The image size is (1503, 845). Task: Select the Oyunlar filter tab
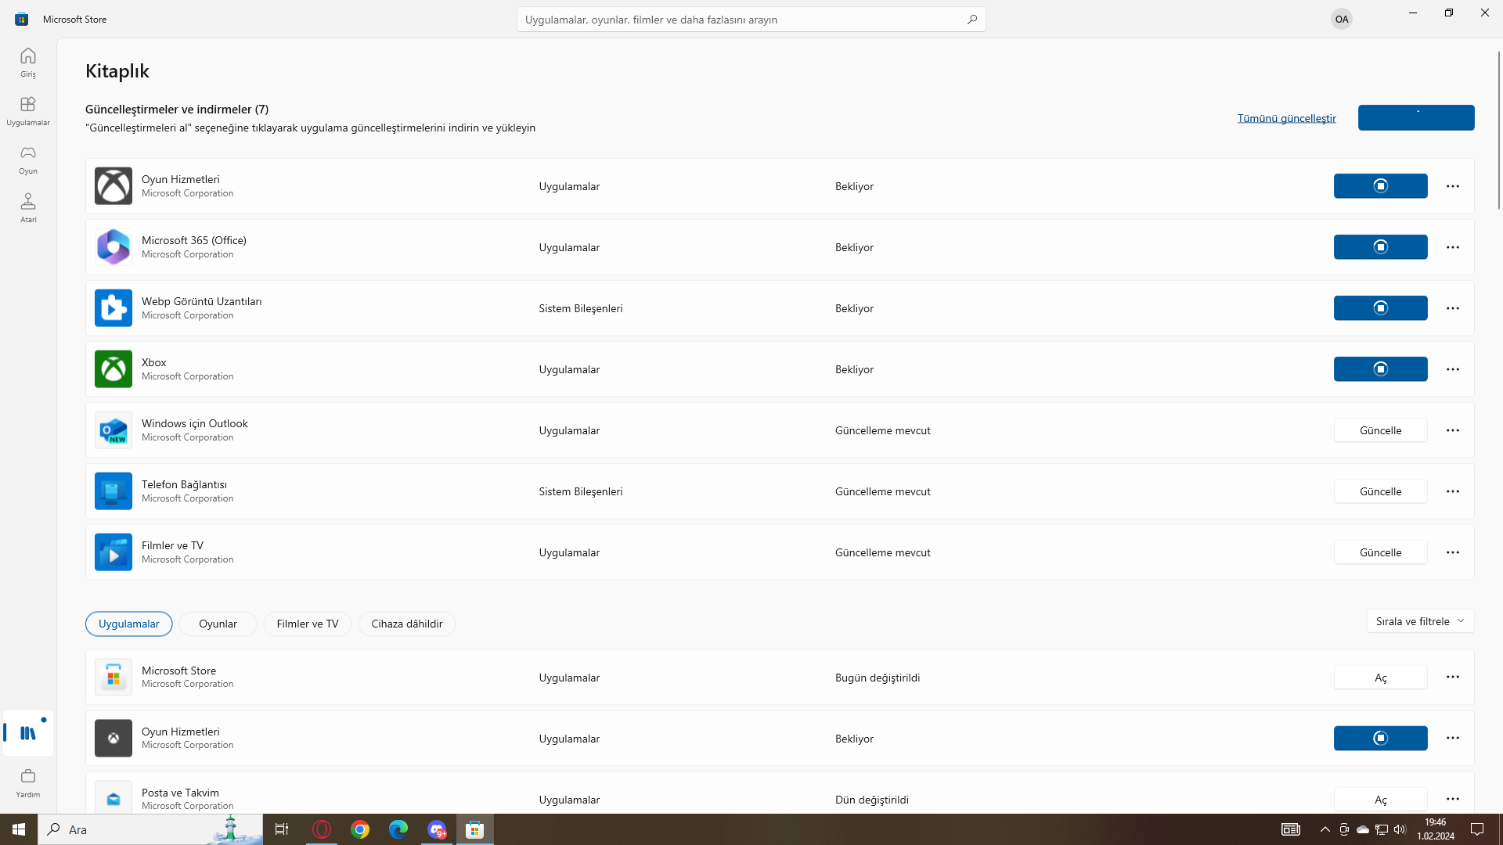218,624
